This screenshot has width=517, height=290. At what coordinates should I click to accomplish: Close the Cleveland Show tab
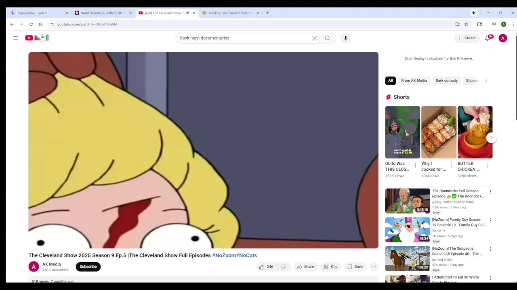click(x=194, y=13)
